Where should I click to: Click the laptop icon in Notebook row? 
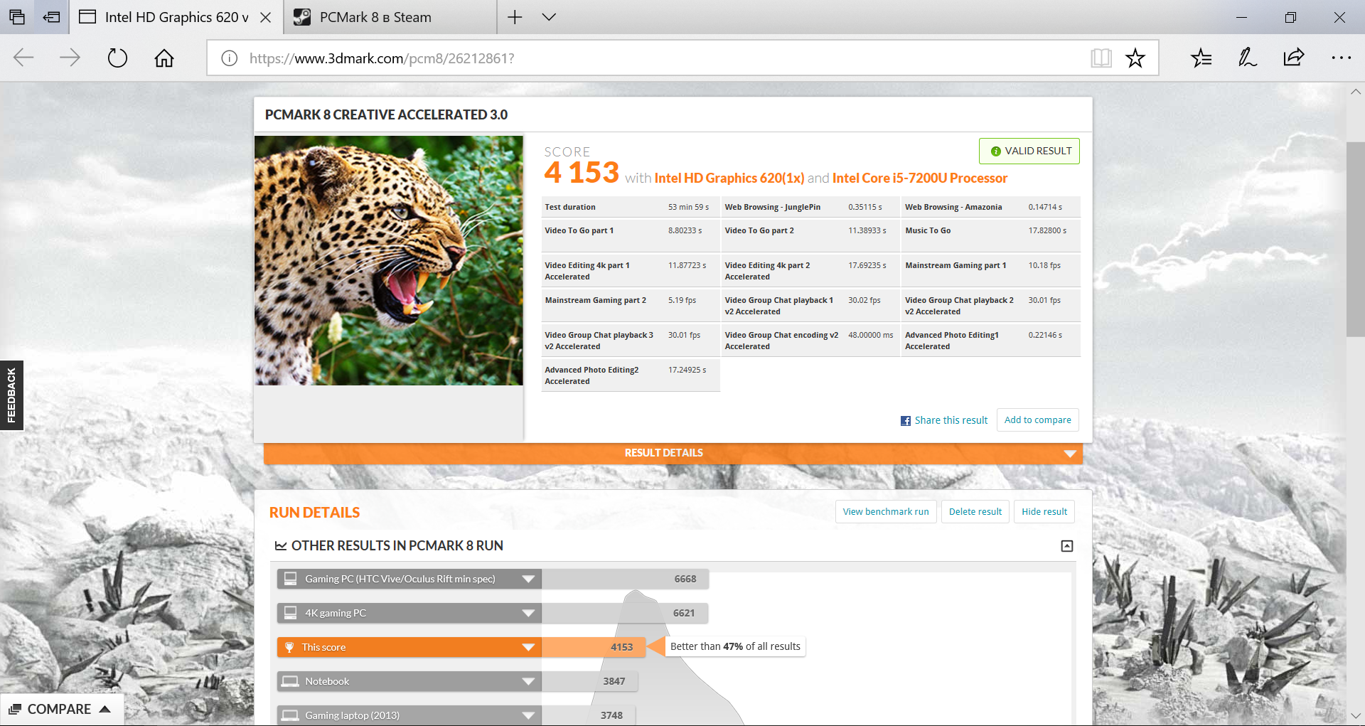(290, 681)
